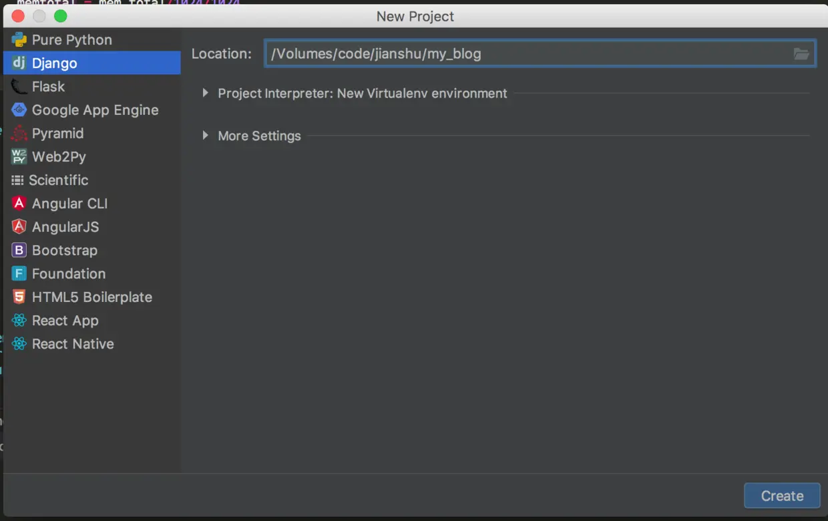Image resolution: width=828 pixels, height=521 pixels.
Task: Browse for location using folder icon
Action: pyautogui.click(x=801, y=54)
